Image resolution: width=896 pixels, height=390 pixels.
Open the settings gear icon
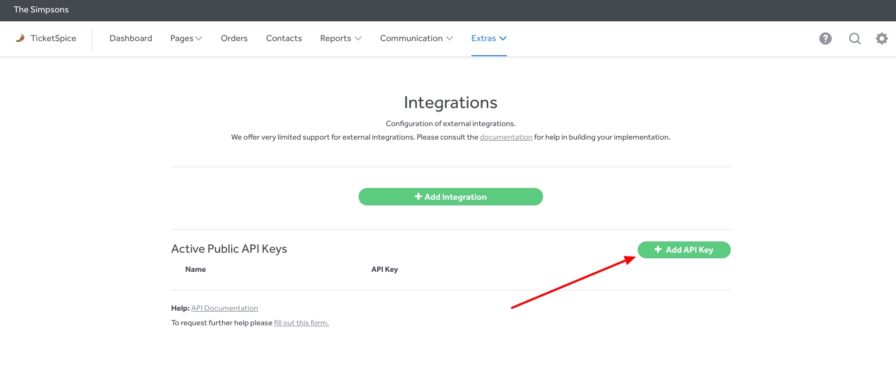click(882, 38)
